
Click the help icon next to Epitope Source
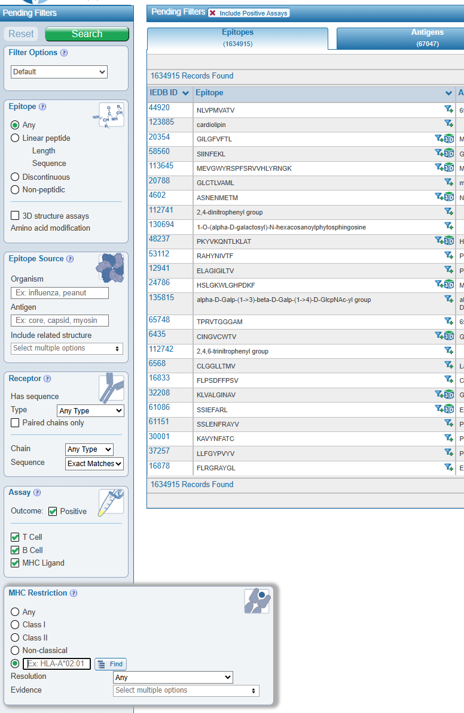tap(70, 259)
